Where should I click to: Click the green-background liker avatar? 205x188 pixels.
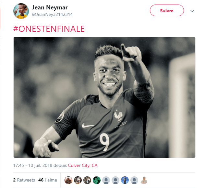pyautogui.click(x=97, y=180)
